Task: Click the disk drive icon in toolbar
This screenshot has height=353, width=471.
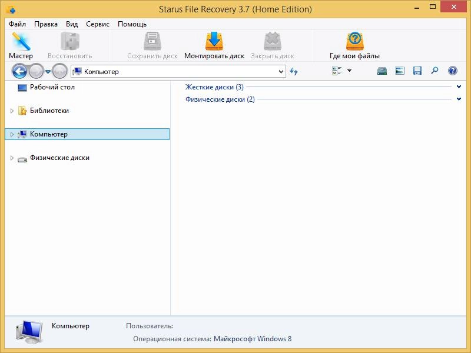Action: [x=382, y=71]
